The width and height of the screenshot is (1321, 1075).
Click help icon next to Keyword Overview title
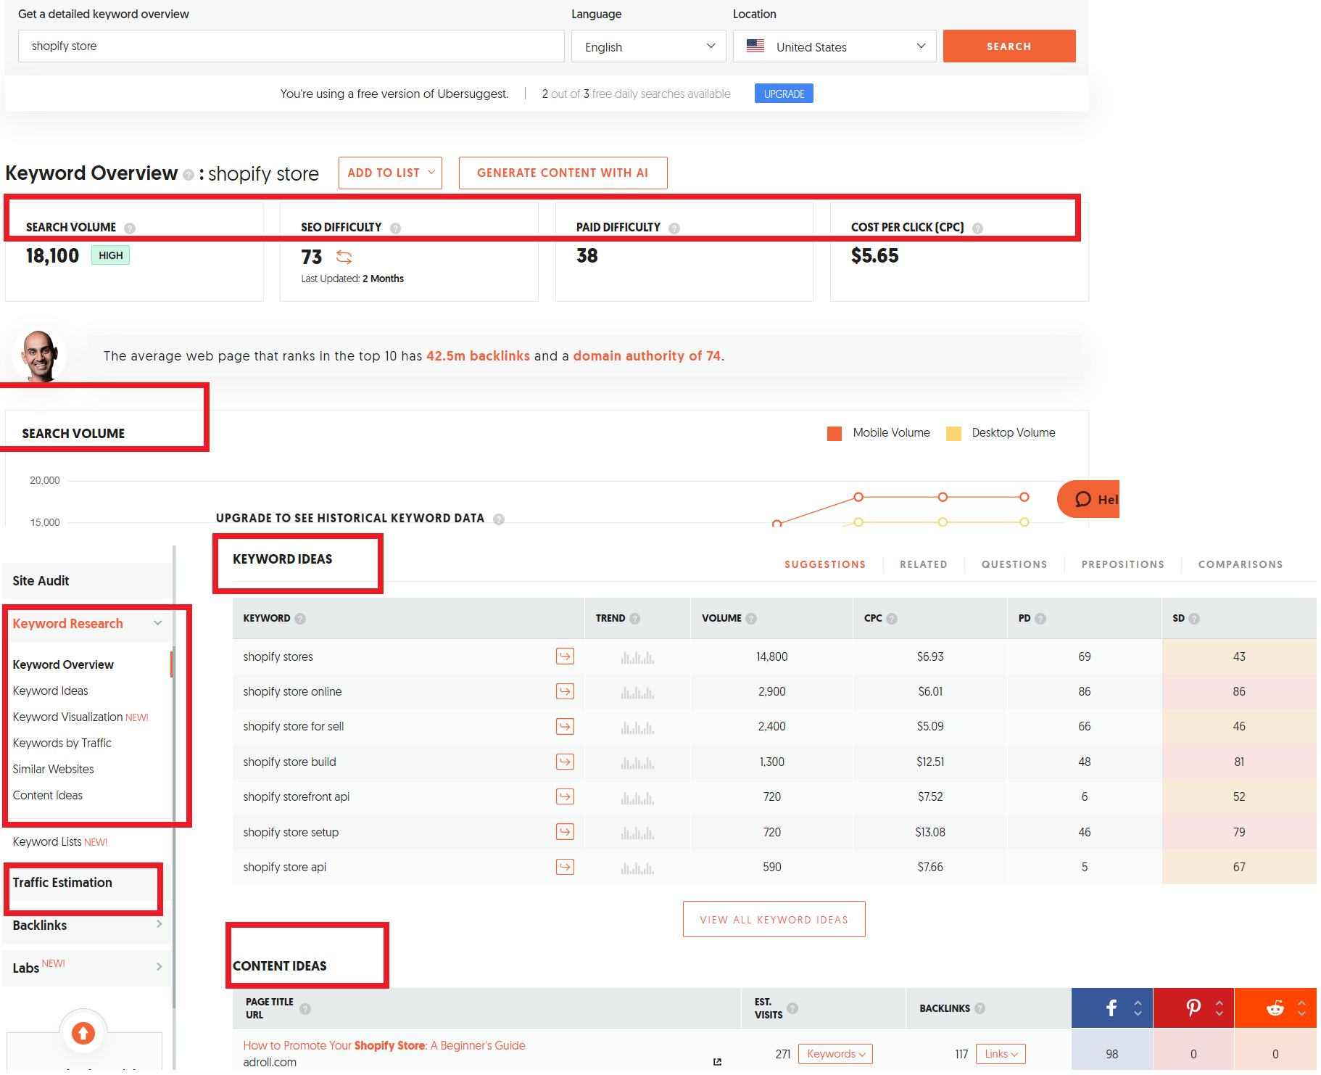pos(189,175)
